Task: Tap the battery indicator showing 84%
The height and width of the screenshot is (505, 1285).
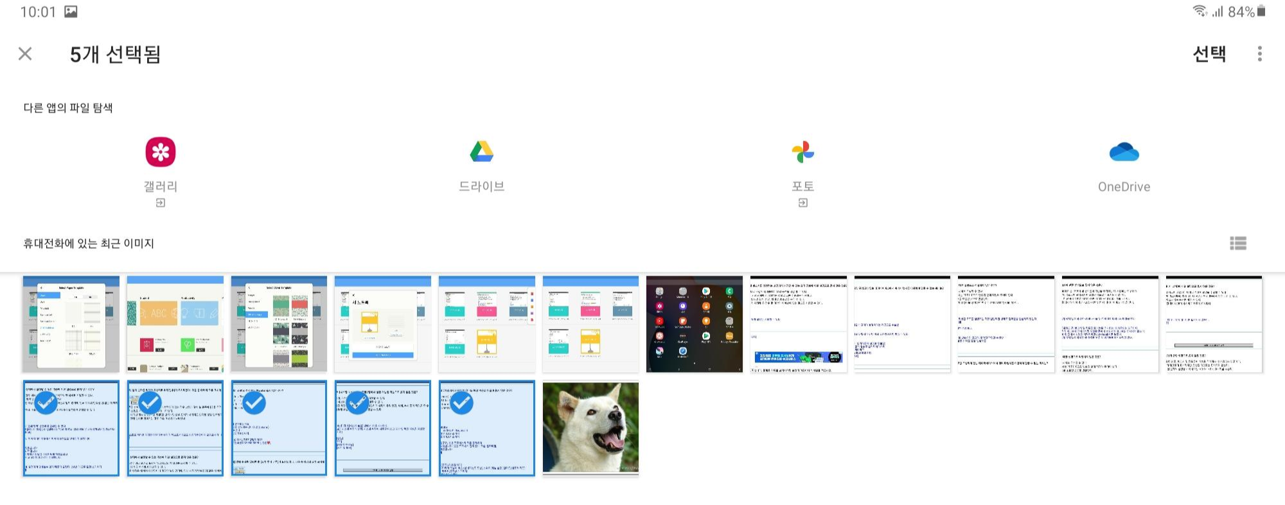Action: coord(1246,12)
